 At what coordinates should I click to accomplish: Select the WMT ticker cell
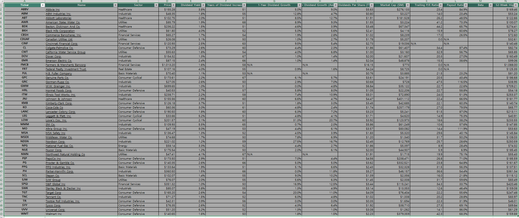[x=24, y=214]
